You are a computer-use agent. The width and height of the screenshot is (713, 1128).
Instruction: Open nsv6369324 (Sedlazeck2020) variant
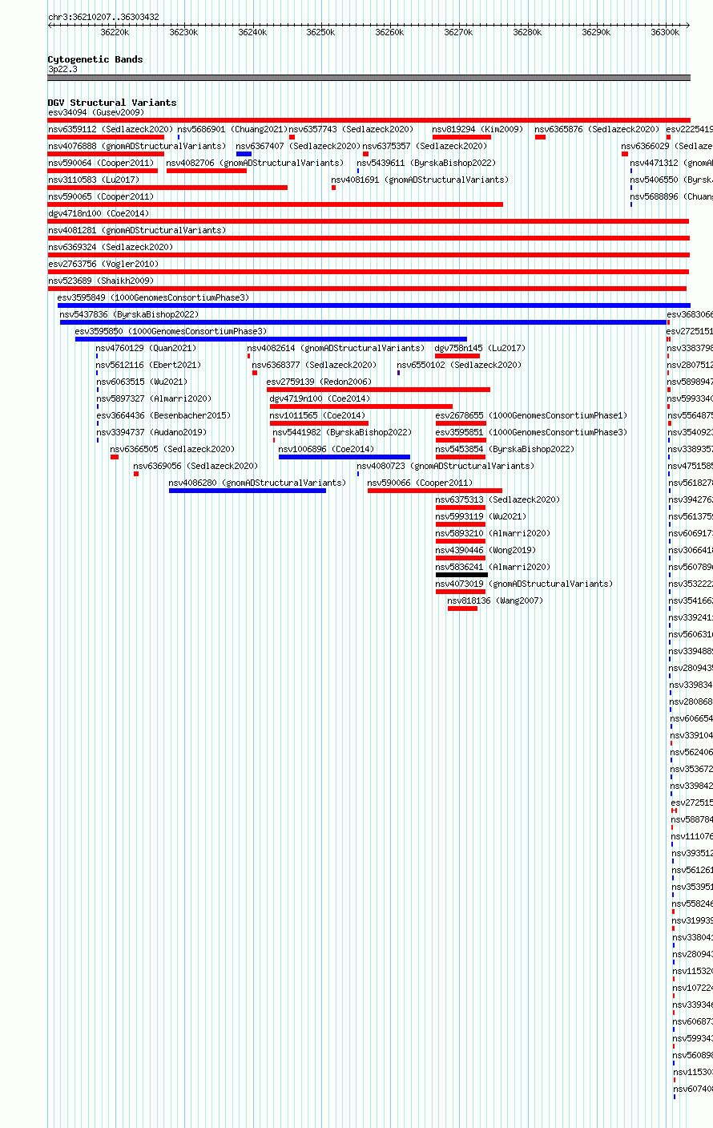(x=111, y=247)
